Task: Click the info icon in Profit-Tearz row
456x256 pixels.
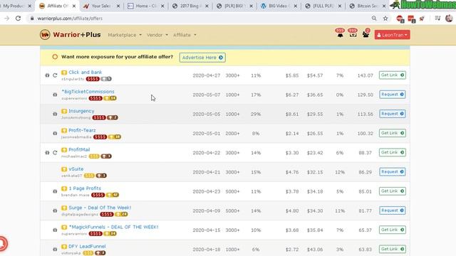Action: pyautogui.click(x=55, y=133)
